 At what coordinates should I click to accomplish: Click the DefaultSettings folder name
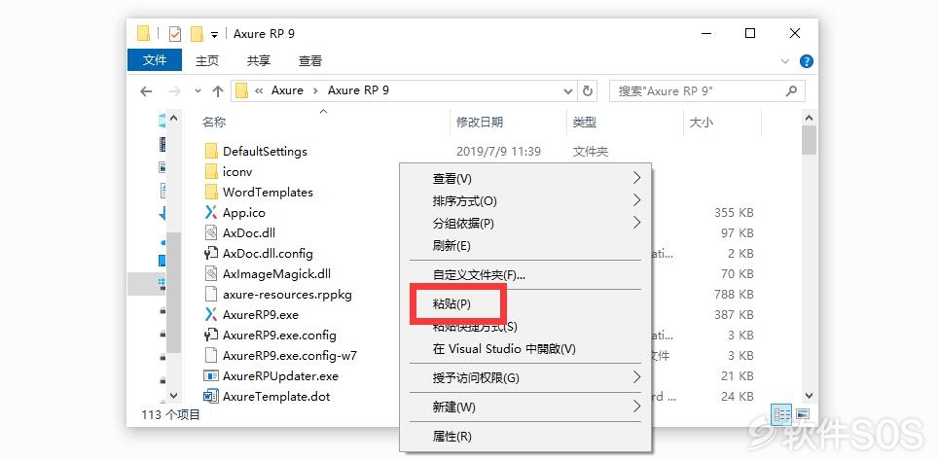[x=265, y=152]
